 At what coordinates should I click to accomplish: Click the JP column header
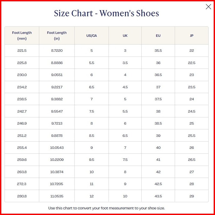tap(192, 36)
